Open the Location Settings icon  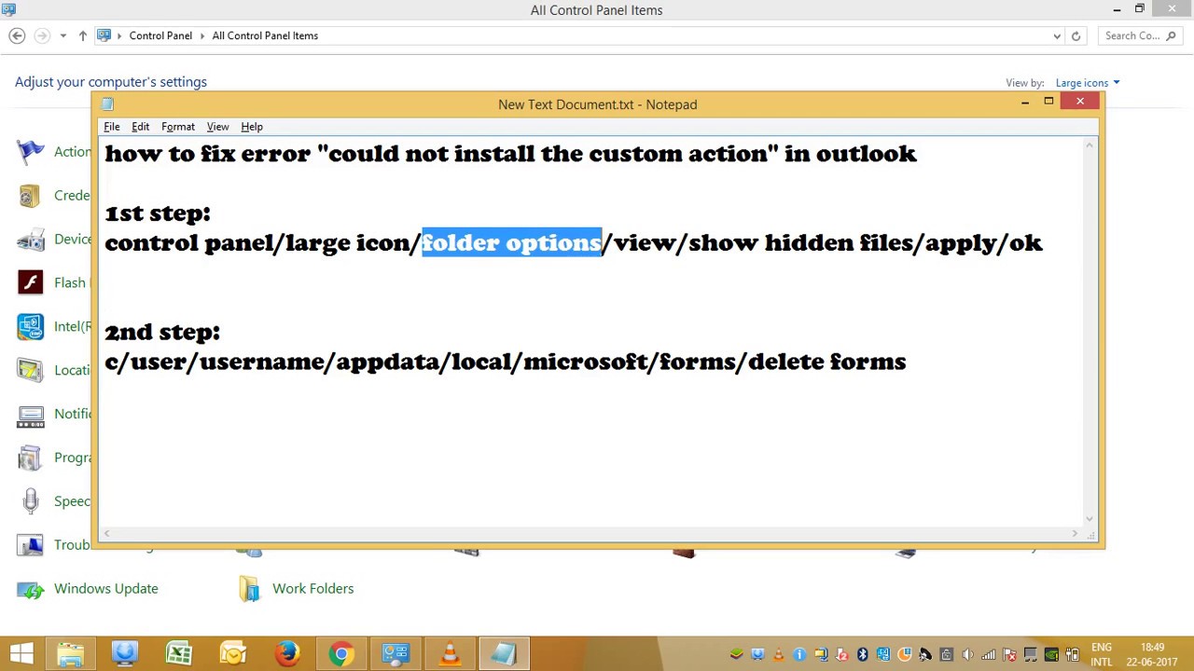tap(30, 370)
